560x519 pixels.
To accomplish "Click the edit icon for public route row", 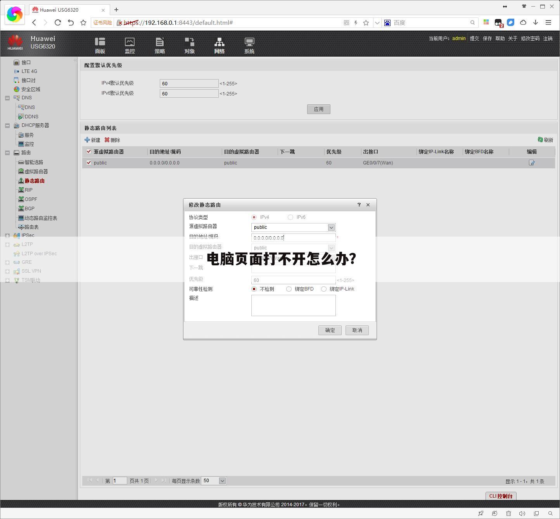I will pos(532,163).
